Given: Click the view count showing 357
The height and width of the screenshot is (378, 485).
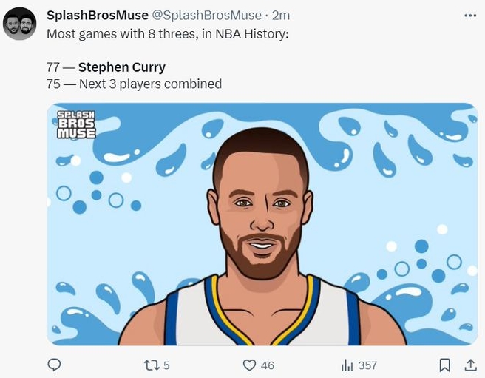Looking at the screenshot, I should click(x=367, y=365).
